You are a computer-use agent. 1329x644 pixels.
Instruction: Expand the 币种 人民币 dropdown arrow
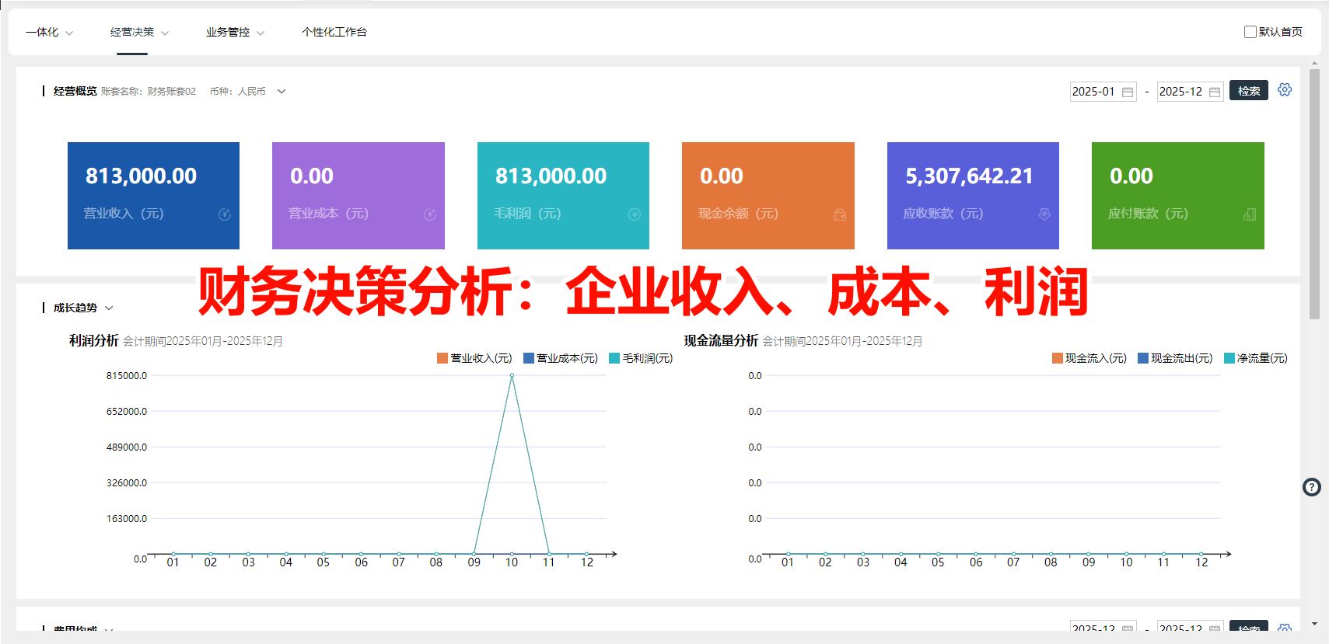click(282, 91)
